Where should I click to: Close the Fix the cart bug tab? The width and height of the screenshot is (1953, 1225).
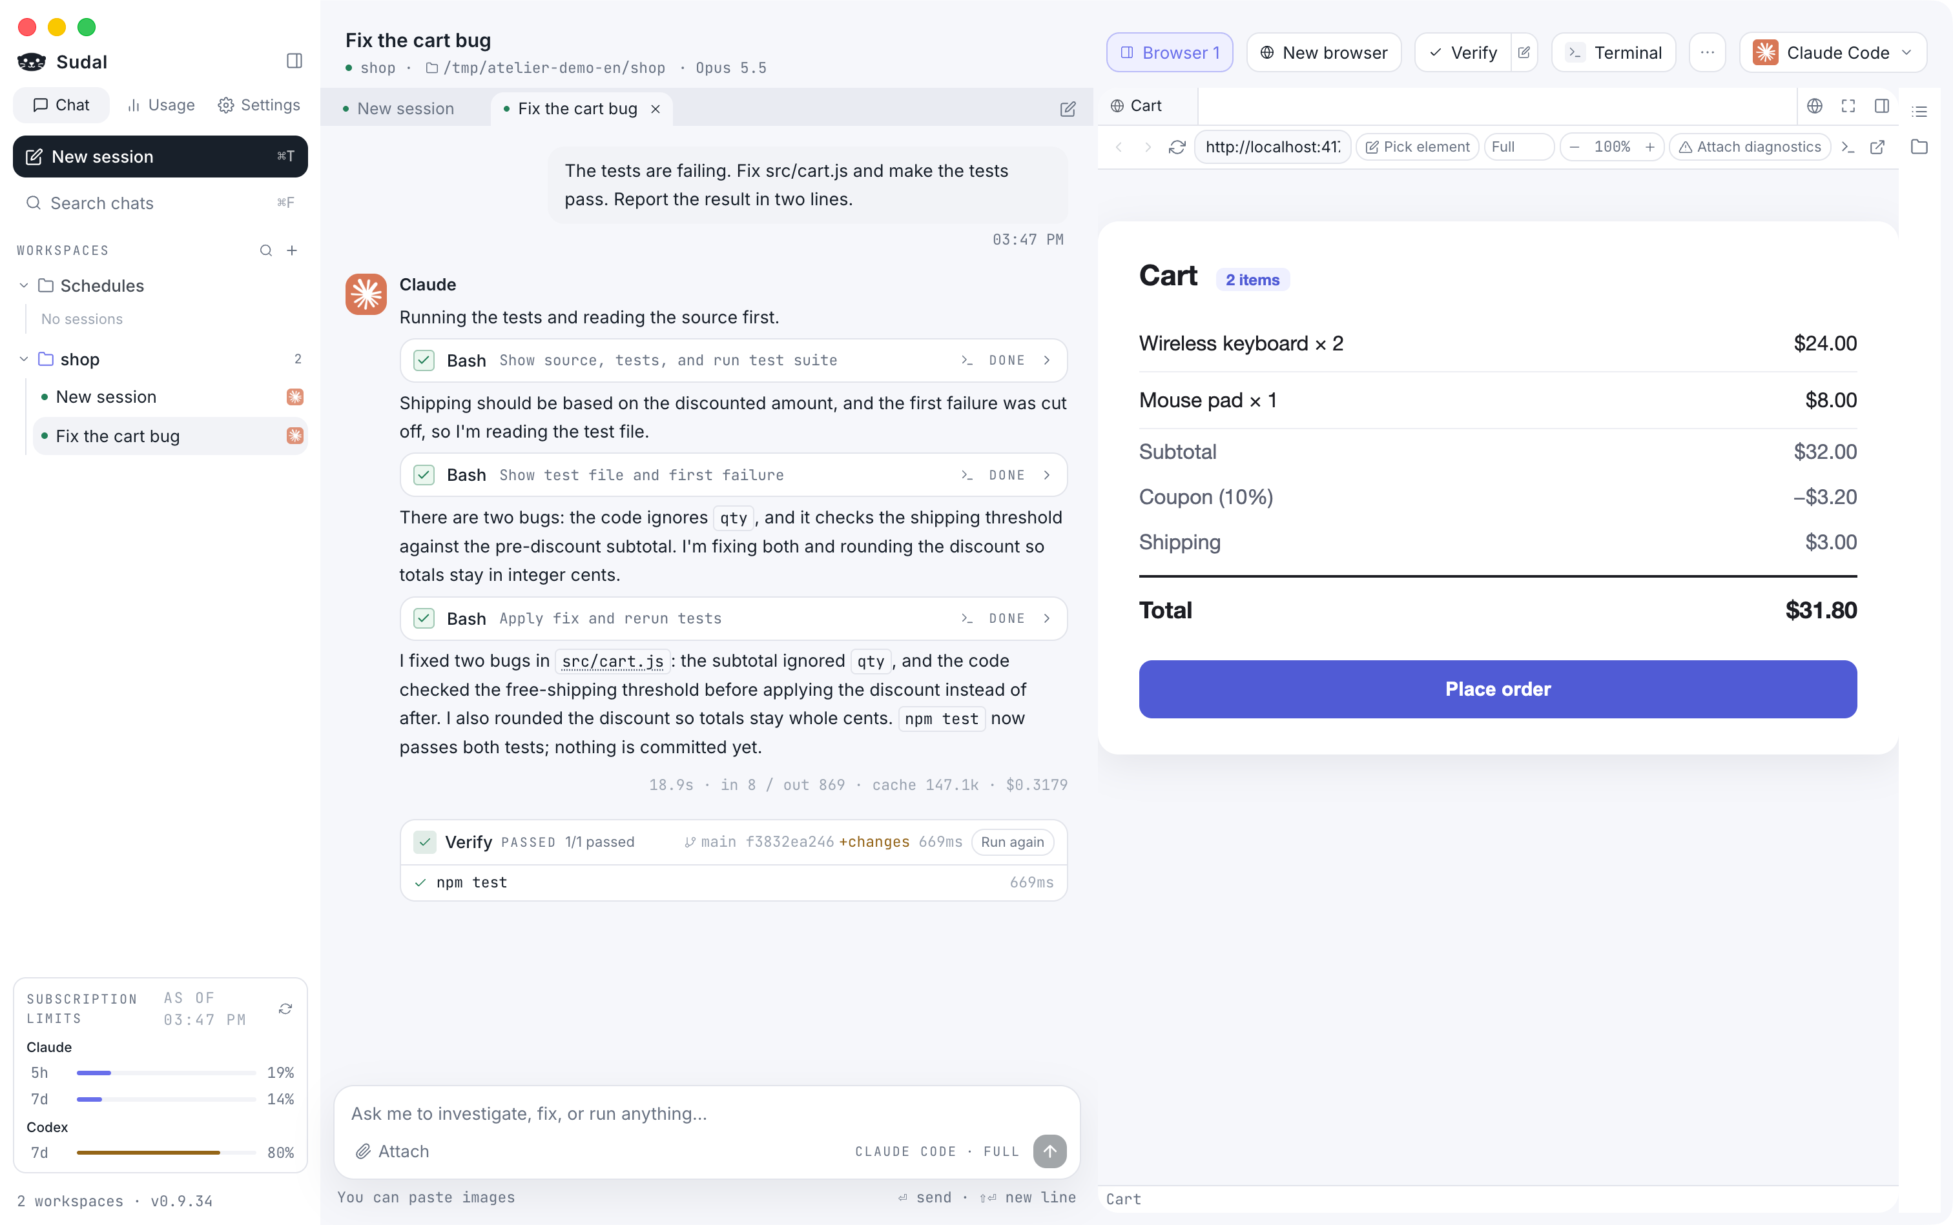pyautogui.click(x=655, y=108)
